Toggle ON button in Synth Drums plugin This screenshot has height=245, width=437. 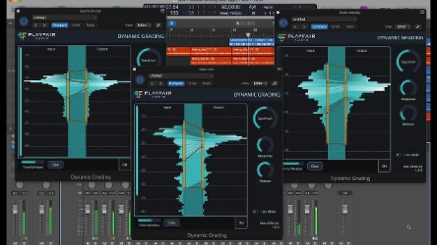tap(124, 165)
